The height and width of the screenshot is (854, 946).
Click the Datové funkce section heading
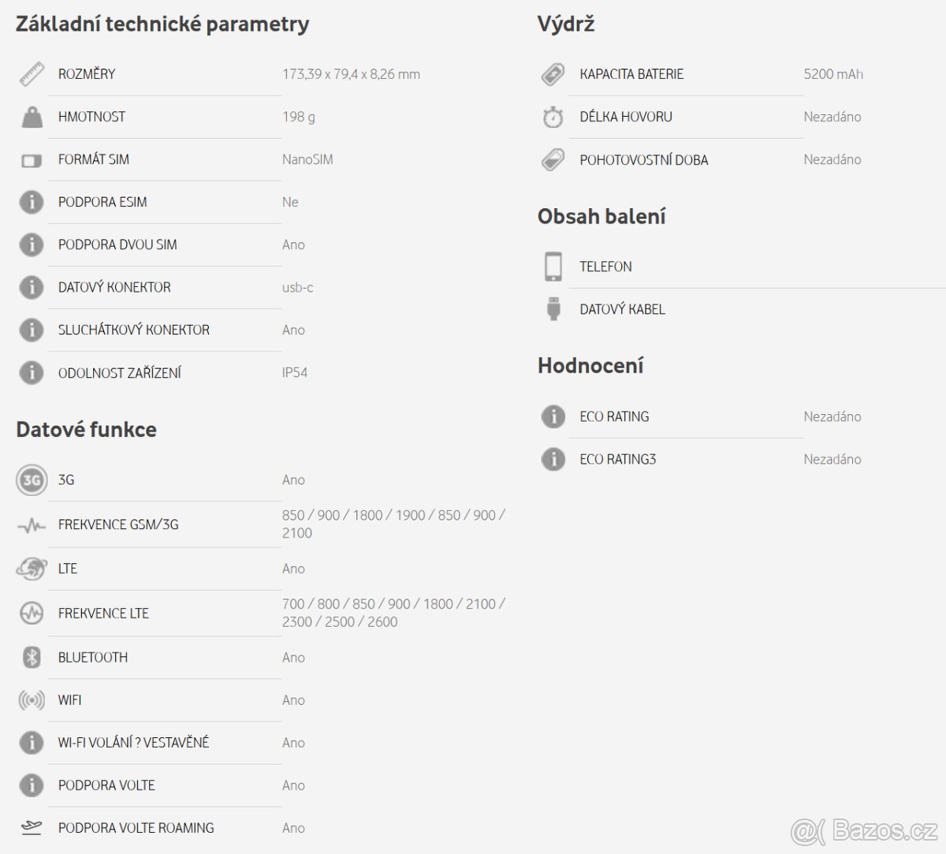pos(86,430)
